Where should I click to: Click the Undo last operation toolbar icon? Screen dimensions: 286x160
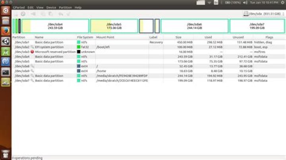coord(61,14)
